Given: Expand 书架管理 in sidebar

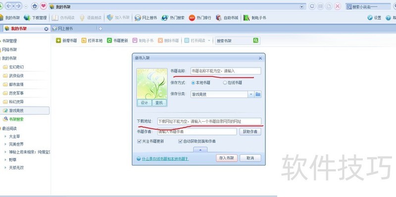Looking at the screenshot, I should 9,41.
